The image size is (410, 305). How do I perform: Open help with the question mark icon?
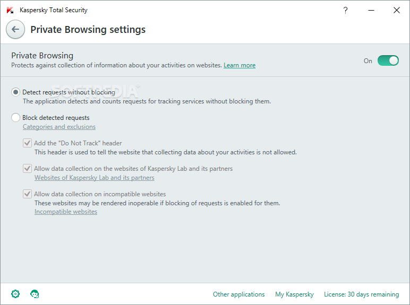point(345,10)
